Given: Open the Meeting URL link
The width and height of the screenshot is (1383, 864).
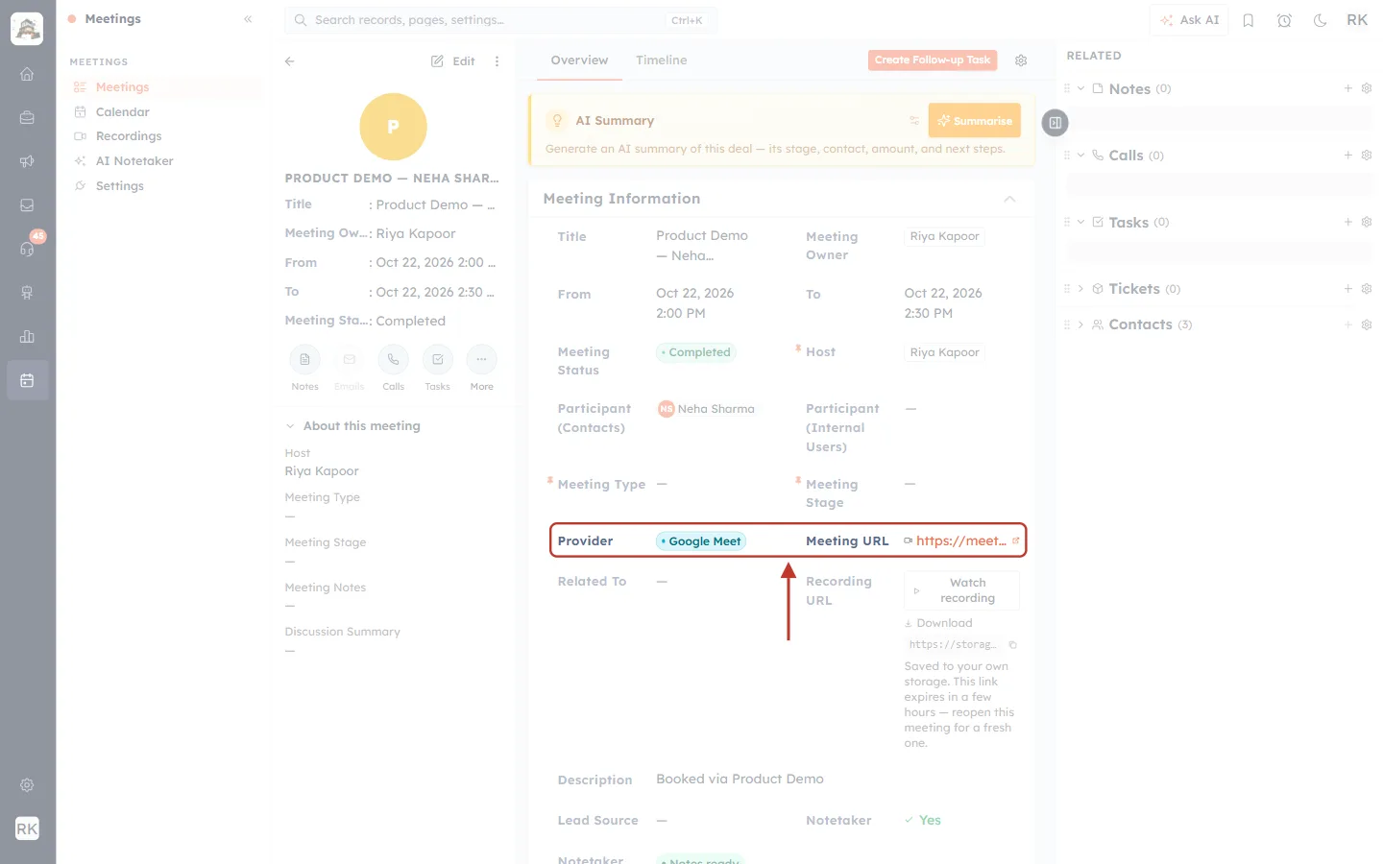Looking at the screenshot, I should [961, 541].
